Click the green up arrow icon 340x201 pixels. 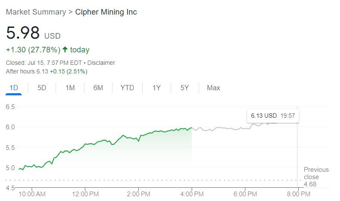coord(65,50)
